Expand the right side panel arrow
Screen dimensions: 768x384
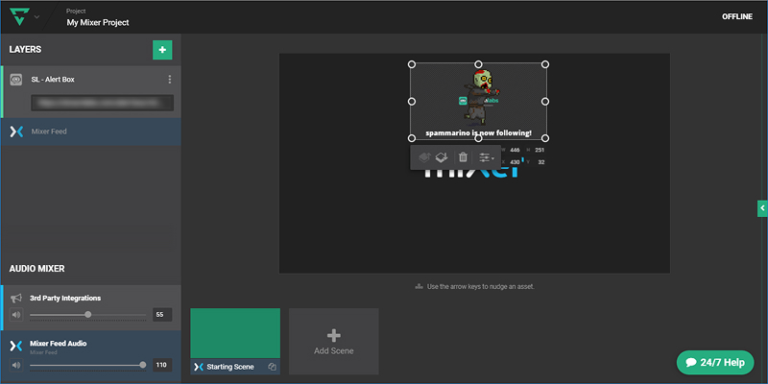pos(762,208)
